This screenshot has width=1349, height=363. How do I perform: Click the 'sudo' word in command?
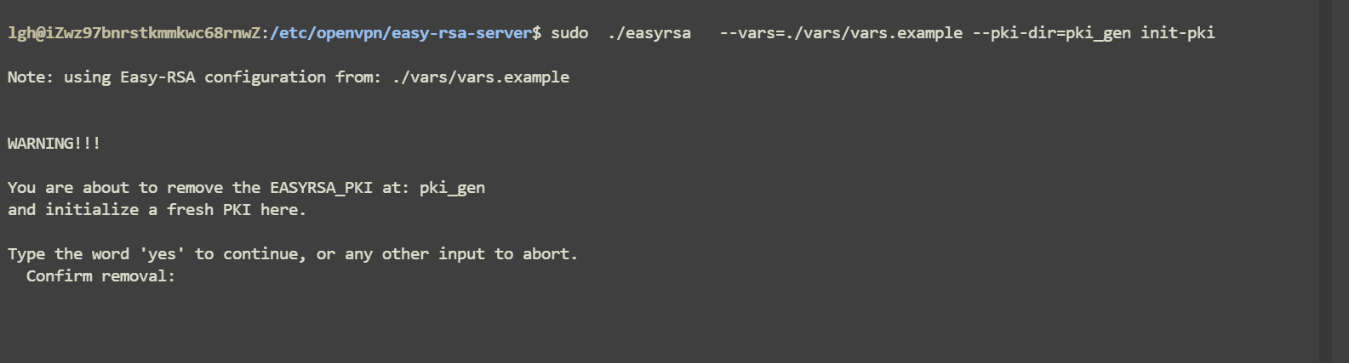point(569,33)
